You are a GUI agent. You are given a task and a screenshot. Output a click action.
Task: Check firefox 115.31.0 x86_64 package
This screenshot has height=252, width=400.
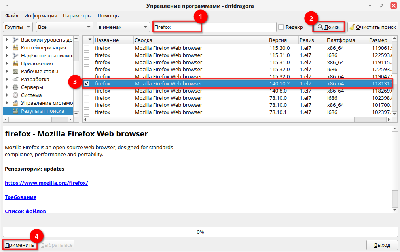87,62
